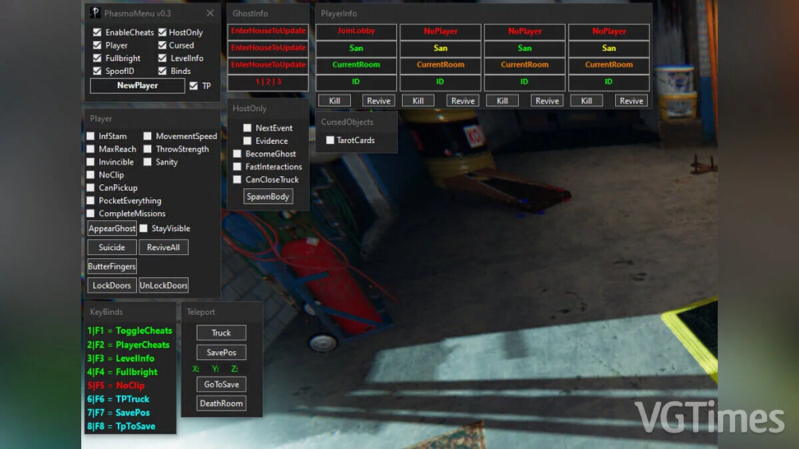Click the first Kill button
This screenshot has height=449, width=799.
click(x=334, y=100)
